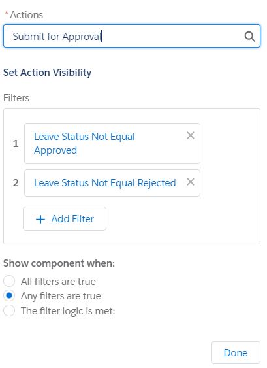Click the All filters are true label text
Image resolution: width=267 pixels, height=368 pixels.
(x=58, y=282)
